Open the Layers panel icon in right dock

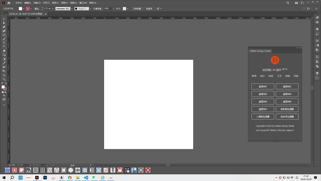(317, 73)
